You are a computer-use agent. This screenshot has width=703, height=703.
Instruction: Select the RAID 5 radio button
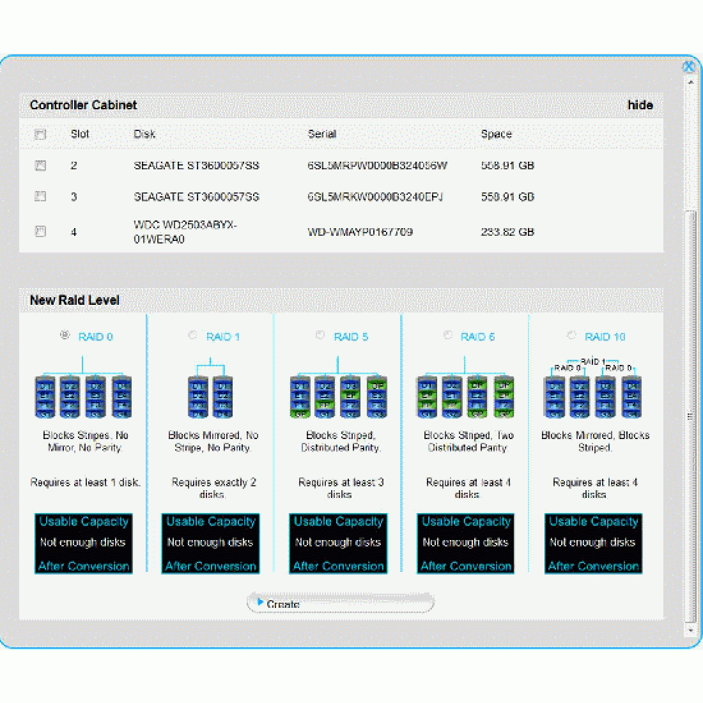pyautogui.click(x=320, y=335)
